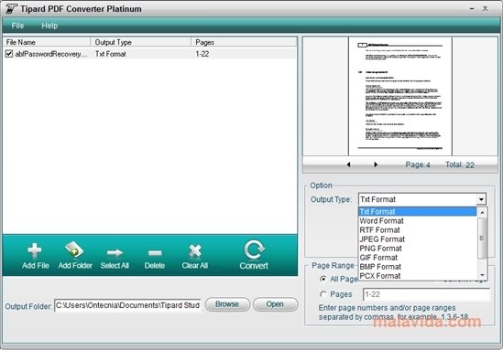Start conversion with the Convert icon
The width and height of the screenshot is (503, 350).
coord(254,249)
